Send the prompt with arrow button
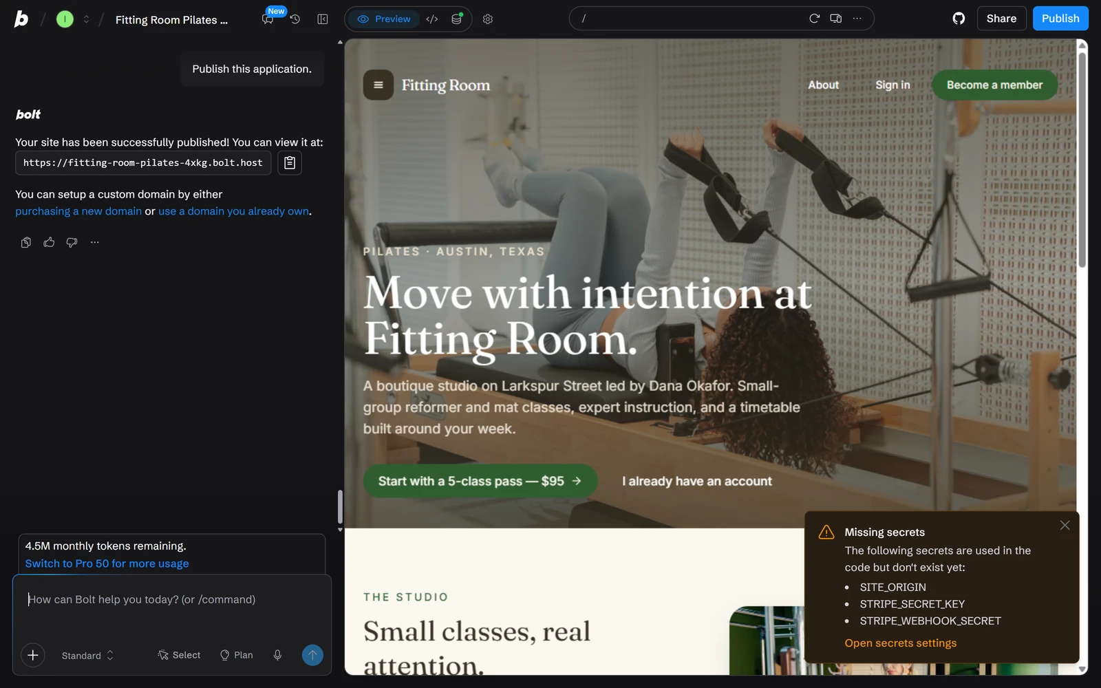Image resolution: width=1101 pixels, height=688 pixels. (x=312, y=655)
